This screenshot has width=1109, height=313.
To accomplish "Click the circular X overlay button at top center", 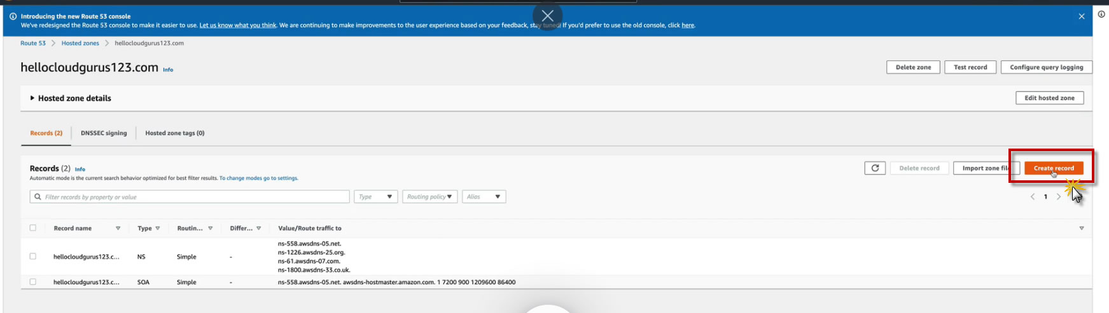I will 547,16.
